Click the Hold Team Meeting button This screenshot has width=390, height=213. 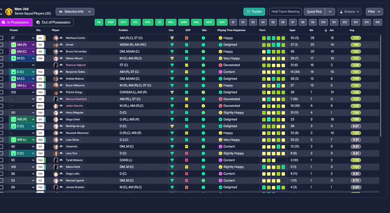click(x=285, y=12)
